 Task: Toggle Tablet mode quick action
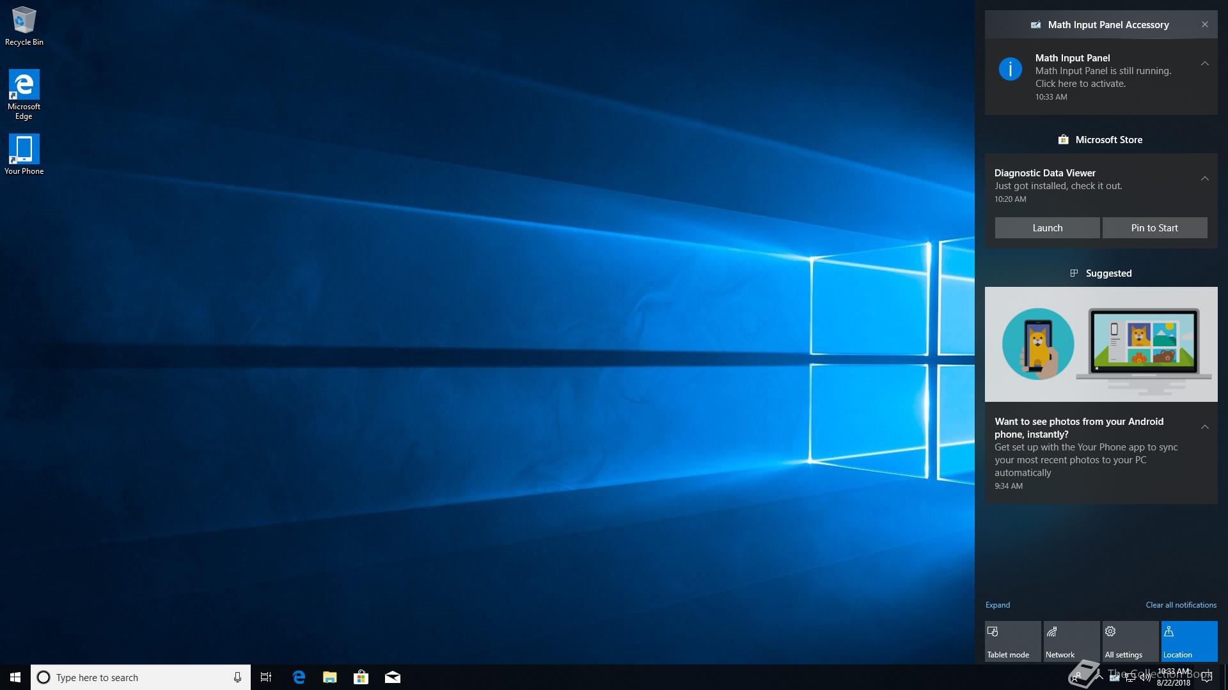(x=1013, y=641)
